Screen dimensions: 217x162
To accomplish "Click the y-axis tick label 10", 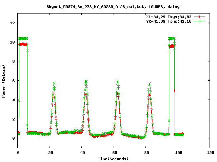I will click(x=12, y=42).
